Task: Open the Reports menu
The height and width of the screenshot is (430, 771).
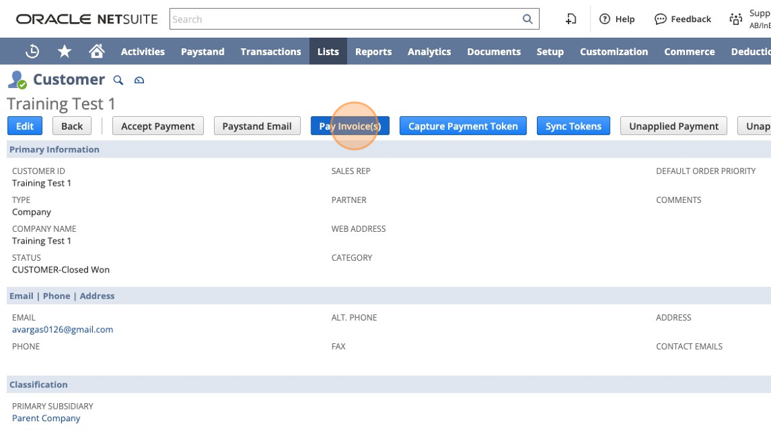Action: pos(374,52)
